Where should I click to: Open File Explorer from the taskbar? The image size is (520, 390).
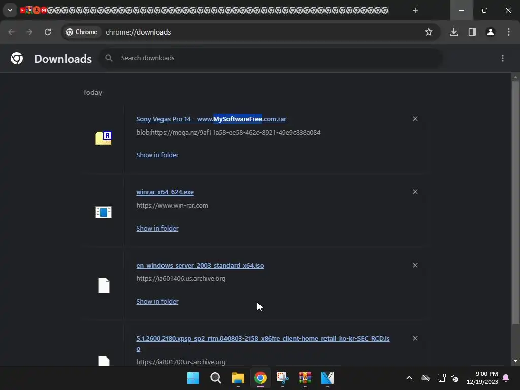point(238,378)
